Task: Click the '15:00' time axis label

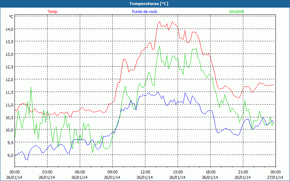Action: point(178,172)
